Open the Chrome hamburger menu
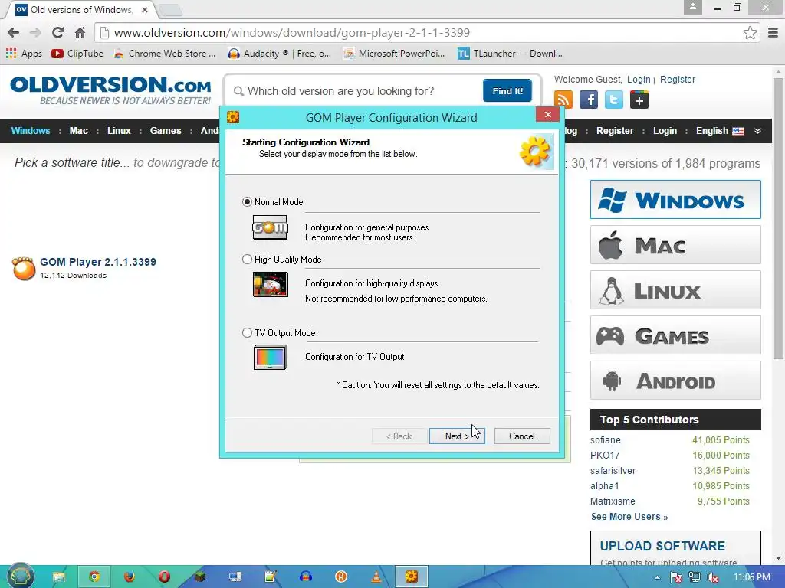This screenshot has height=588, width=785. pyautogui.click(x=773, y=32)
